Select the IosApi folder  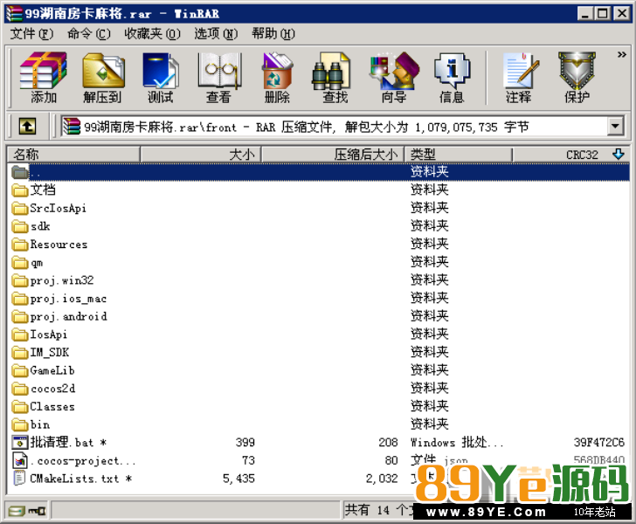(x=40, y=334)
